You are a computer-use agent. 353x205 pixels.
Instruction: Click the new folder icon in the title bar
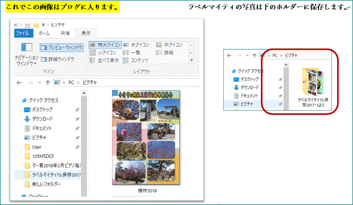pyautogui.click(x=36, y=25)
